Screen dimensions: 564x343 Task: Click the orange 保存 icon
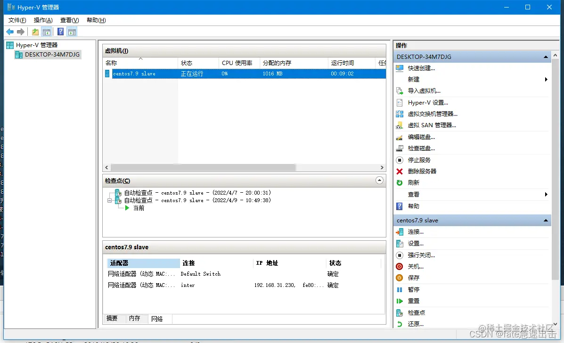(400, 278)
